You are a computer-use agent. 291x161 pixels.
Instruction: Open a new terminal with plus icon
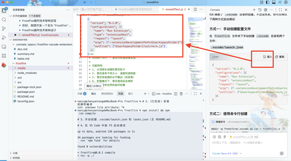[x=145, y=94]
